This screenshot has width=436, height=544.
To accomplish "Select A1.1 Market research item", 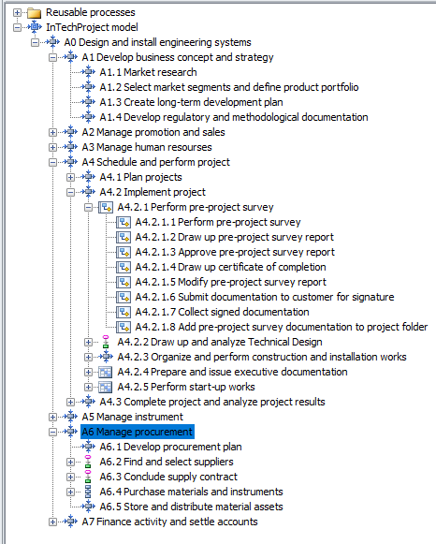I will tap(149, 72).
